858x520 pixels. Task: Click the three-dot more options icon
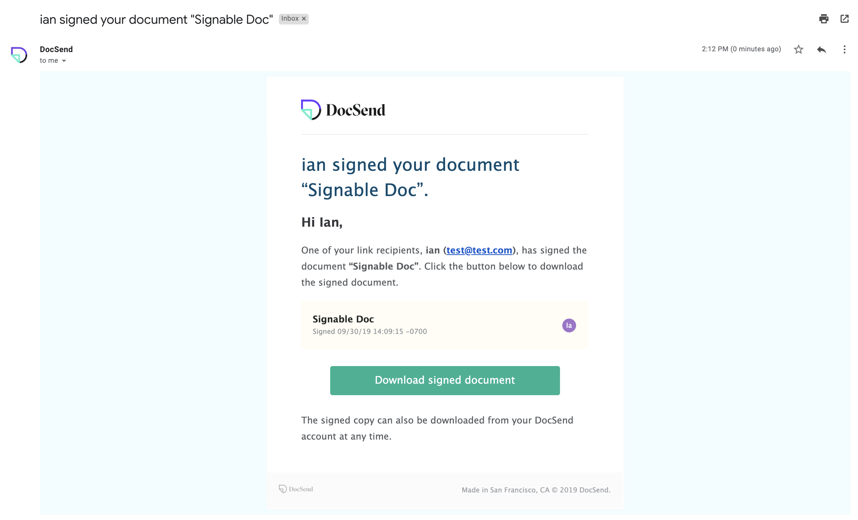[x=845, y=50]
